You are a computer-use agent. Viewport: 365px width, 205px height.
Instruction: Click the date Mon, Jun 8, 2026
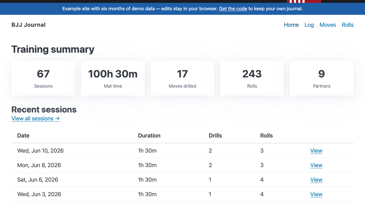[39, 165]
